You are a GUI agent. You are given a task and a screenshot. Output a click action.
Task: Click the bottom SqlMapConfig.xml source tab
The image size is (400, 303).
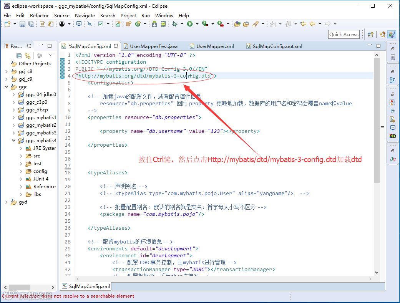(x=86, y=286)
